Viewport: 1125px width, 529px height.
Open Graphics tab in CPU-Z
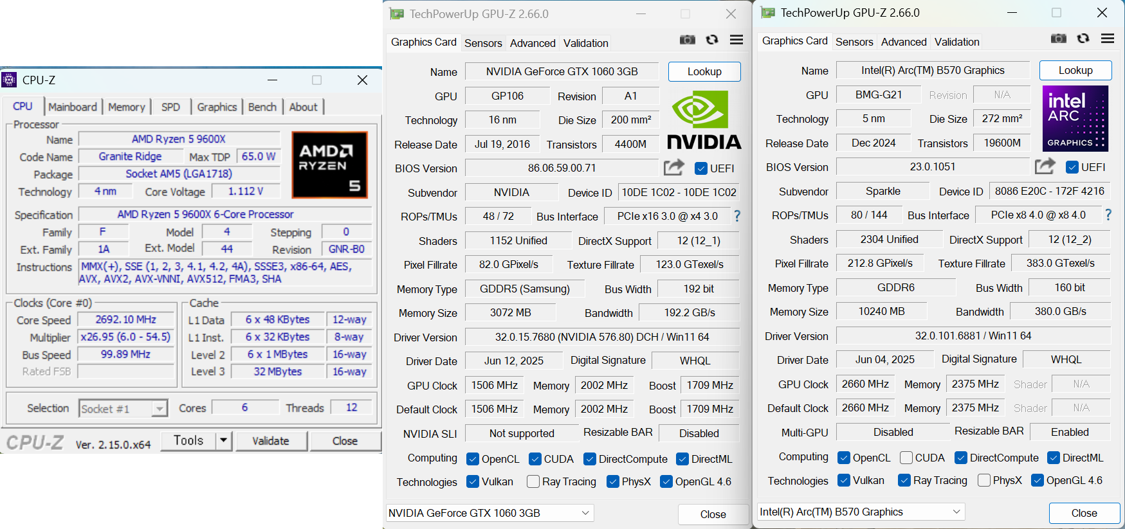click(x=217, y=107)
